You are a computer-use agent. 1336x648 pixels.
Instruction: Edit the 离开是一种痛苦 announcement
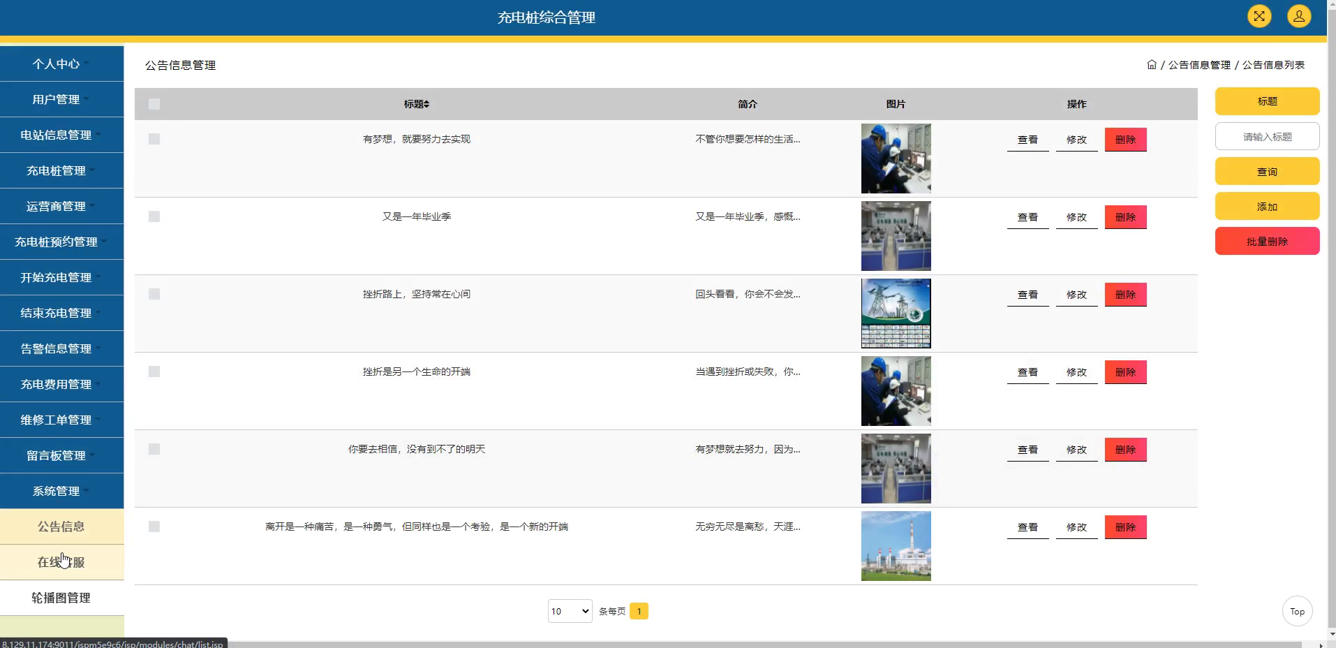point(1076,527)
